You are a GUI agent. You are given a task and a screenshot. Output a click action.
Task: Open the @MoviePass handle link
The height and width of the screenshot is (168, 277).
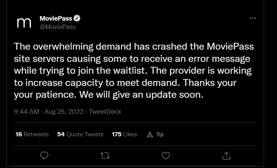(58, 27)
